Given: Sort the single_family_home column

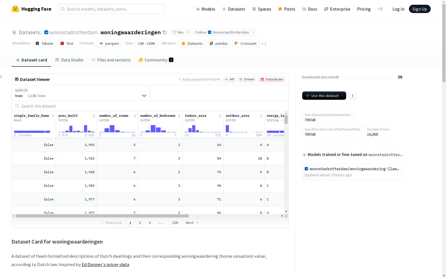Looking at the screenshot, I should tap(53, 116).
